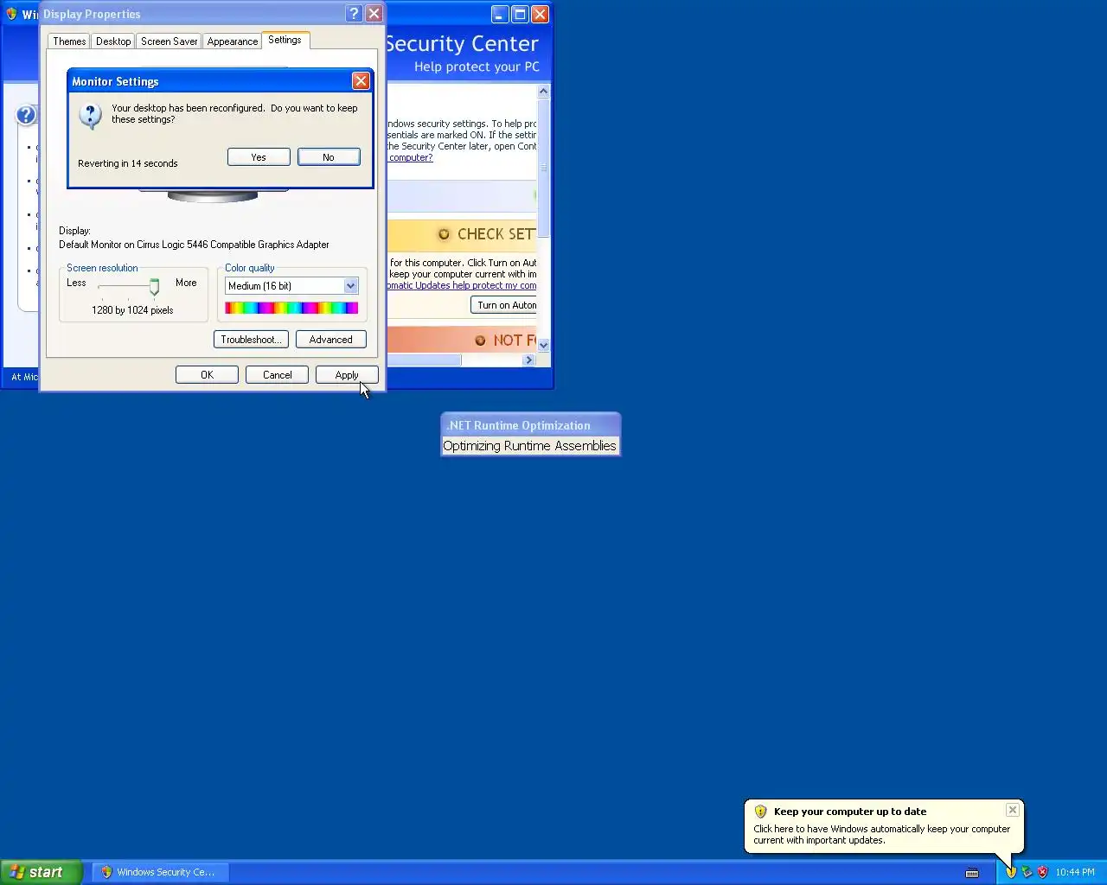Click the Troubleshoot button
The height and width of the screenshot is (885, 1107).
coord(251,340)
